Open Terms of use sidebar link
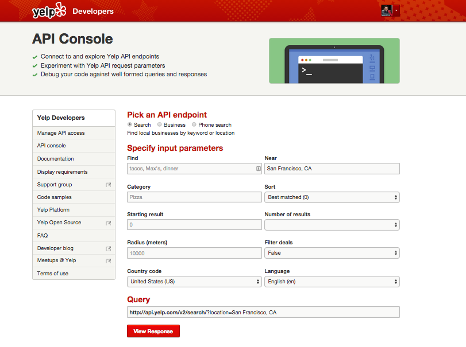Viewport: 466px width, 347px height. coord(74,274)
